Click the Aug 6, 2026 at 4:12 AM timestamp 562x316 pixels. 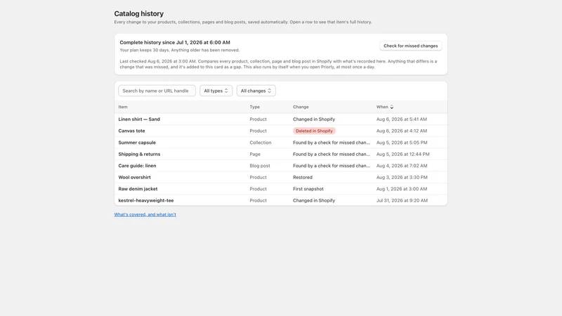(x=401, y=131)
